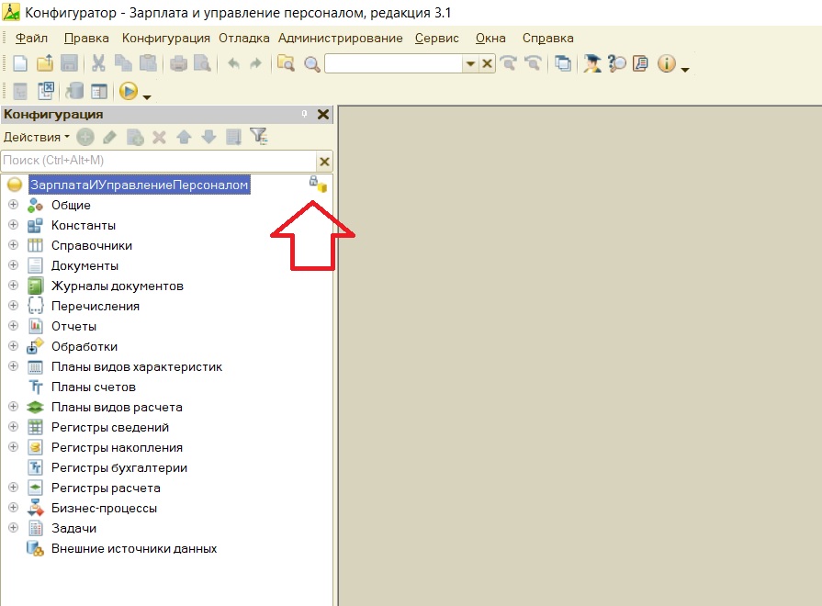Close the Конфигурация panel

coord(323,114)
